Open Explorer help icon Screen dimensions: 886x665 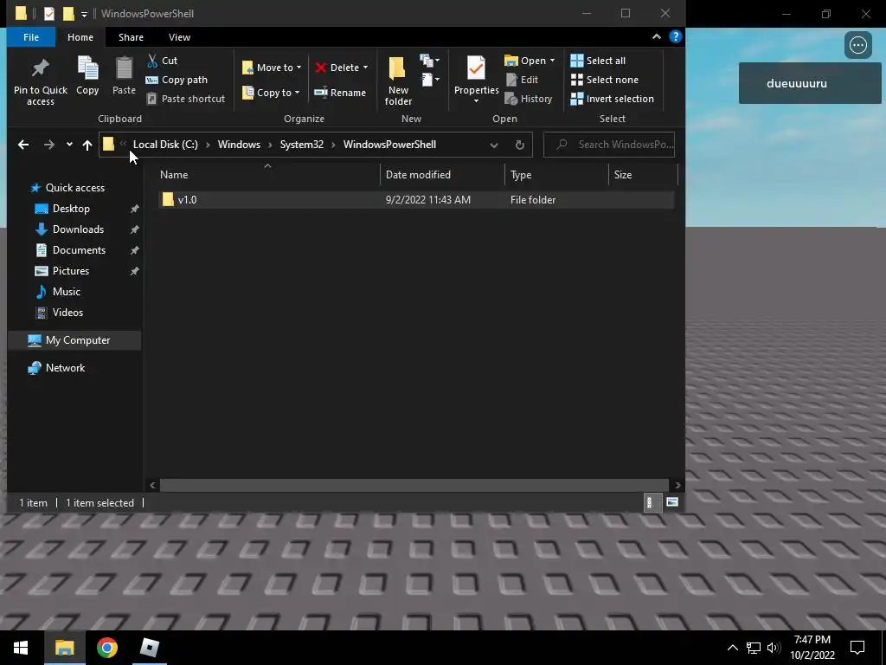coord(675,36)
